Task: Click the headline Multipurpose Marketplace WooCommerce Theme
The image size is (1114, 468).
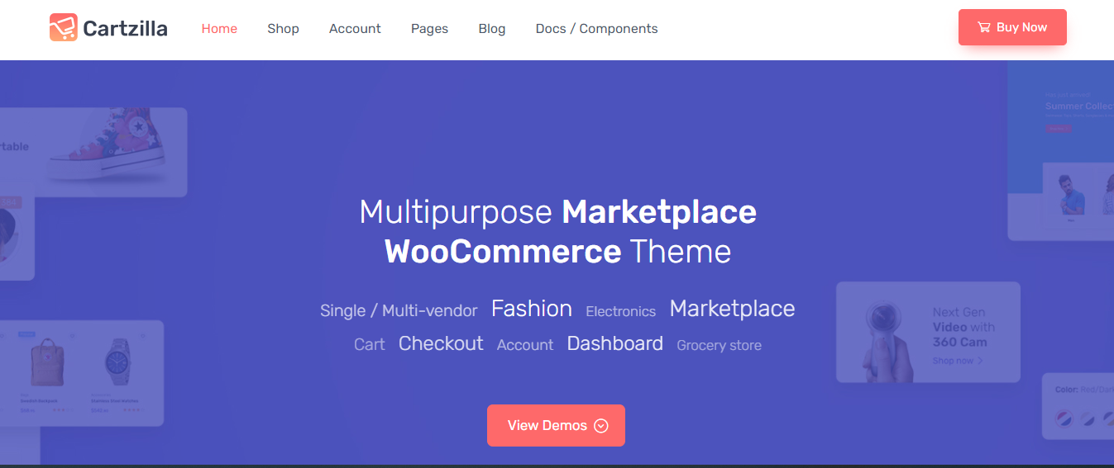Action: [x=557, y=232]
